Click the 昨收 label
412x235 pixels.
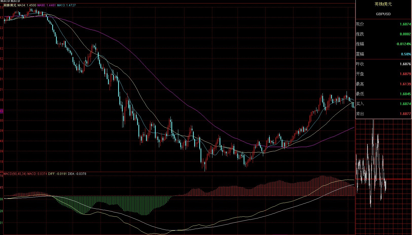coord(360,64)
